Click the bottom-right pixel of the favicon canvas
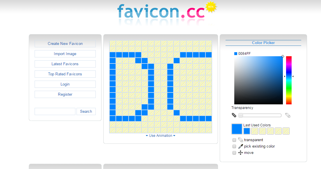The width and height of the screenshot is (321, 169). pyautogui.click(x=209, y=130)
